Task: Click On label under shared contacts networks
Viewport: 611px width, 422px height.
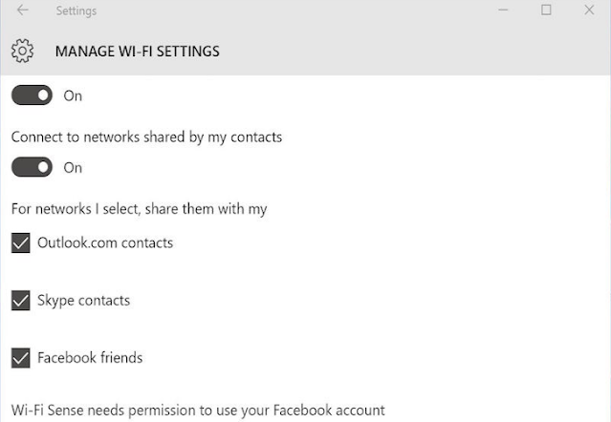Action: pos(73,167)
